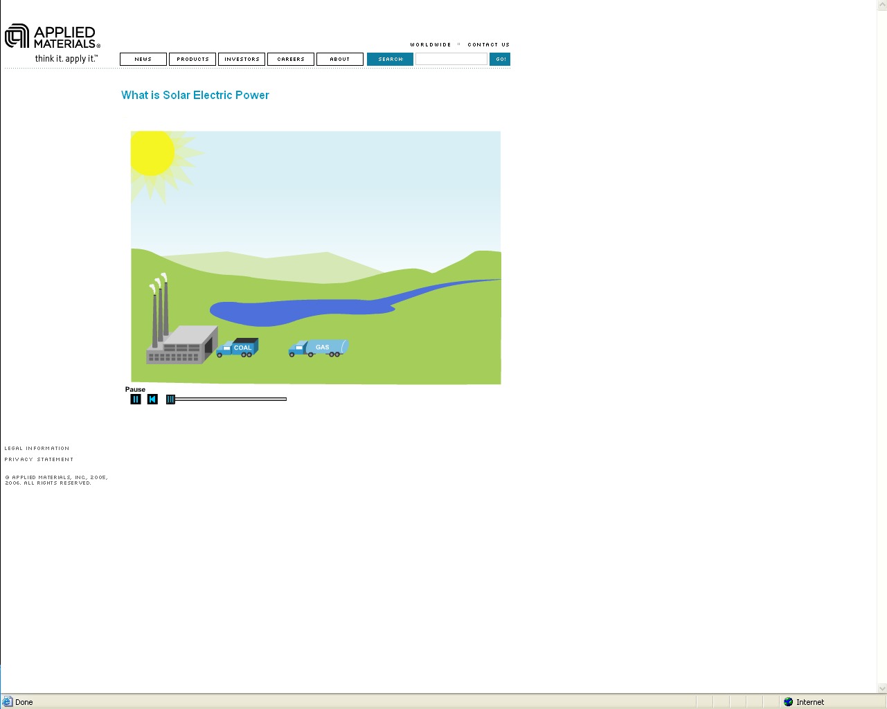The image size is (887, 709).
Task: Open the Investors section
Action: tap(242, 60)
